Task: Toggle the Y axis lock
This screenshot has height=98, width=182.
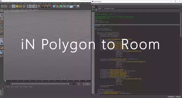Action: pyautogui.click(x=32, y=6)
